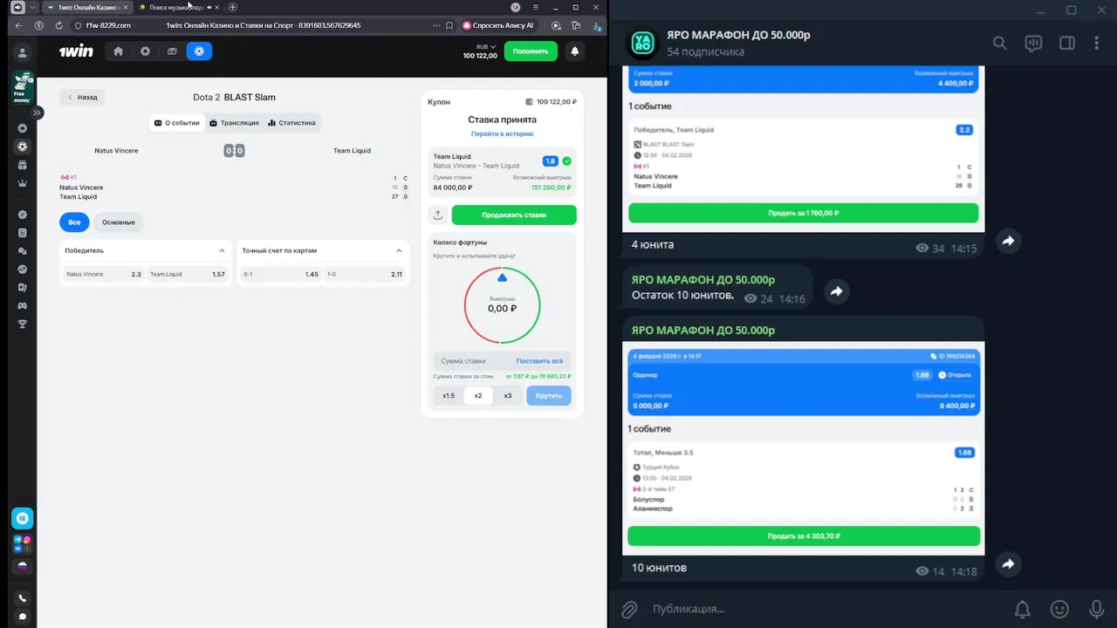Open Telegram channel comments/streams icon

[x=1033, y=43]
